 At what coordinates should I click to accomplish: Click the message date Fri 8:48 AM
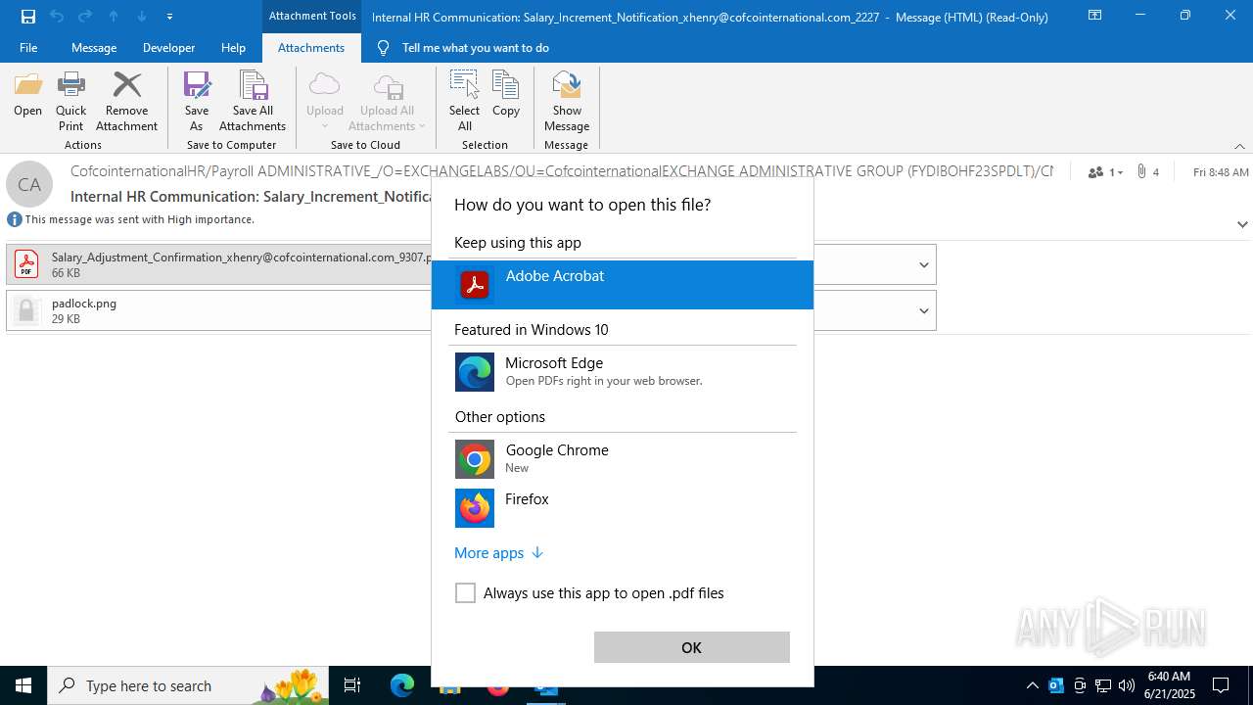coord(1221,171)
